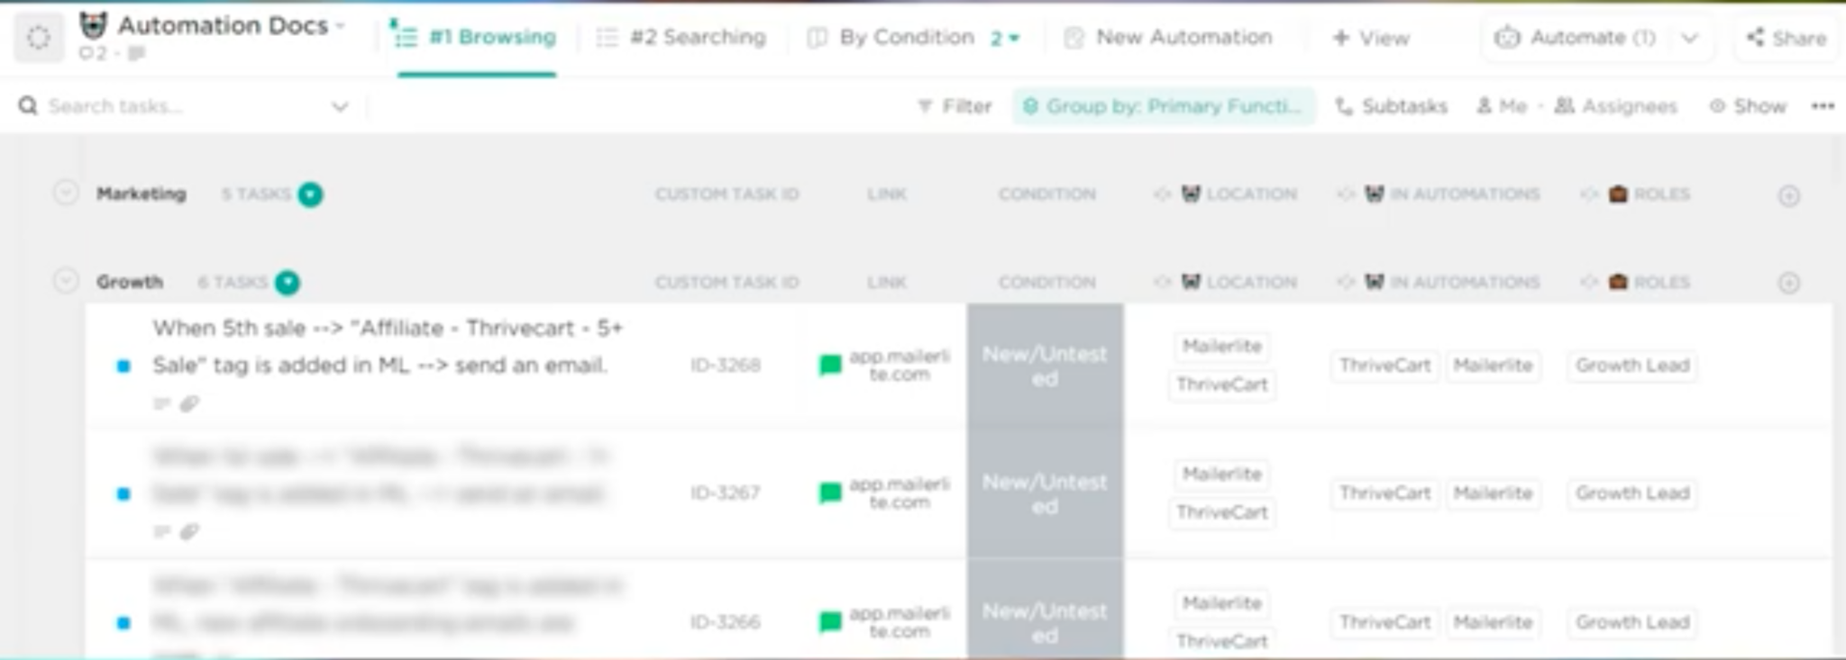The image size is (1846, 660).
Task: Open Automate robot icon button
Action: point(1507,38)
